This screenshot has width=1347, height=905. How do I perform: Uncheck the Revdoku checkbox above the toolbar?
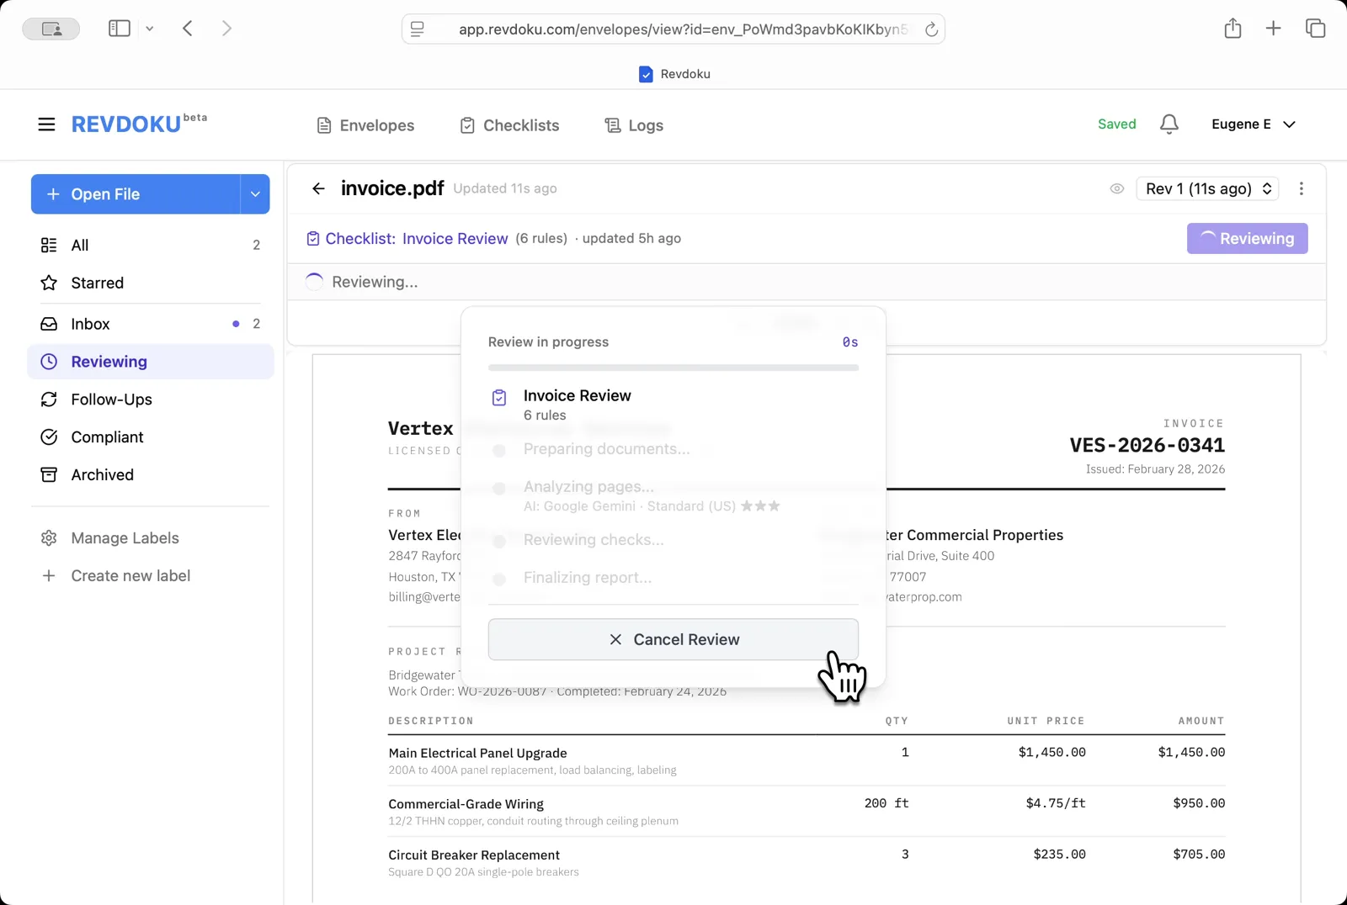[646, 74]
